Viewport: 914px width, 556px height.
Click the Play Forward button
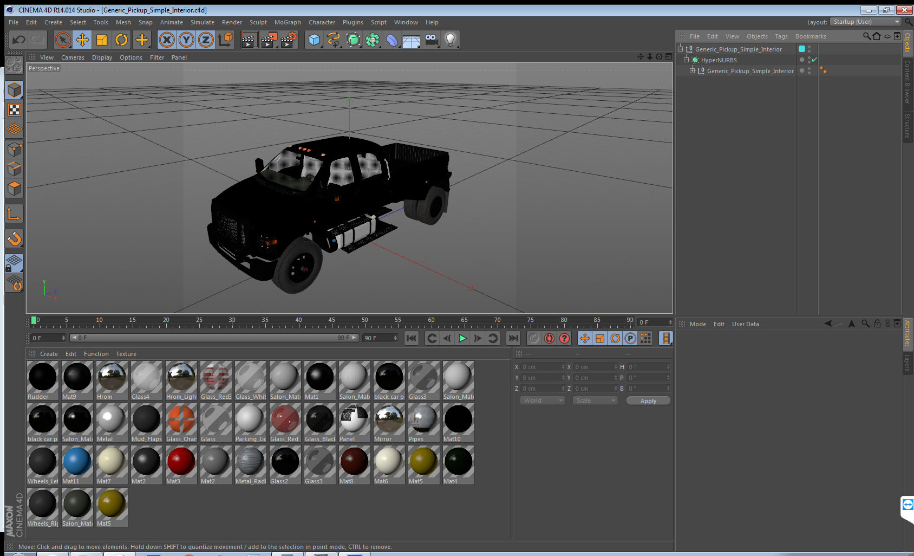(x=462, y=338)
